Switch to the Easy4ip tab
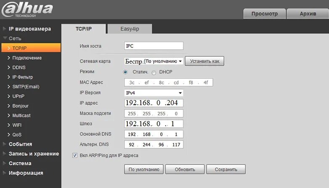Image resolution: width=329 pixels, height=188 pixels. [x=130, y=29]
